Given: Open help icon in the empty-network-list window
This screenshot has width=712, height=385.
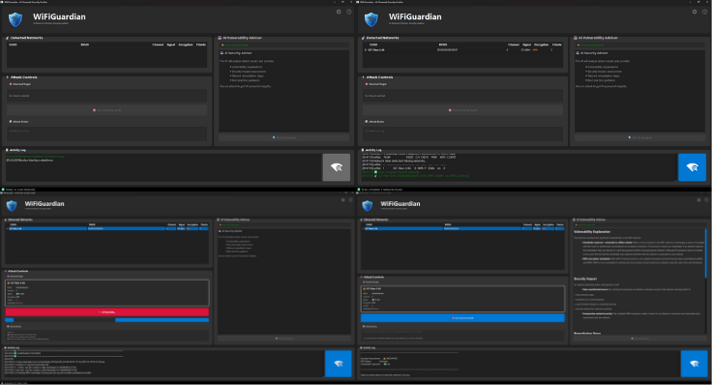Looking at the screenshot, I should tap(348, 12).
